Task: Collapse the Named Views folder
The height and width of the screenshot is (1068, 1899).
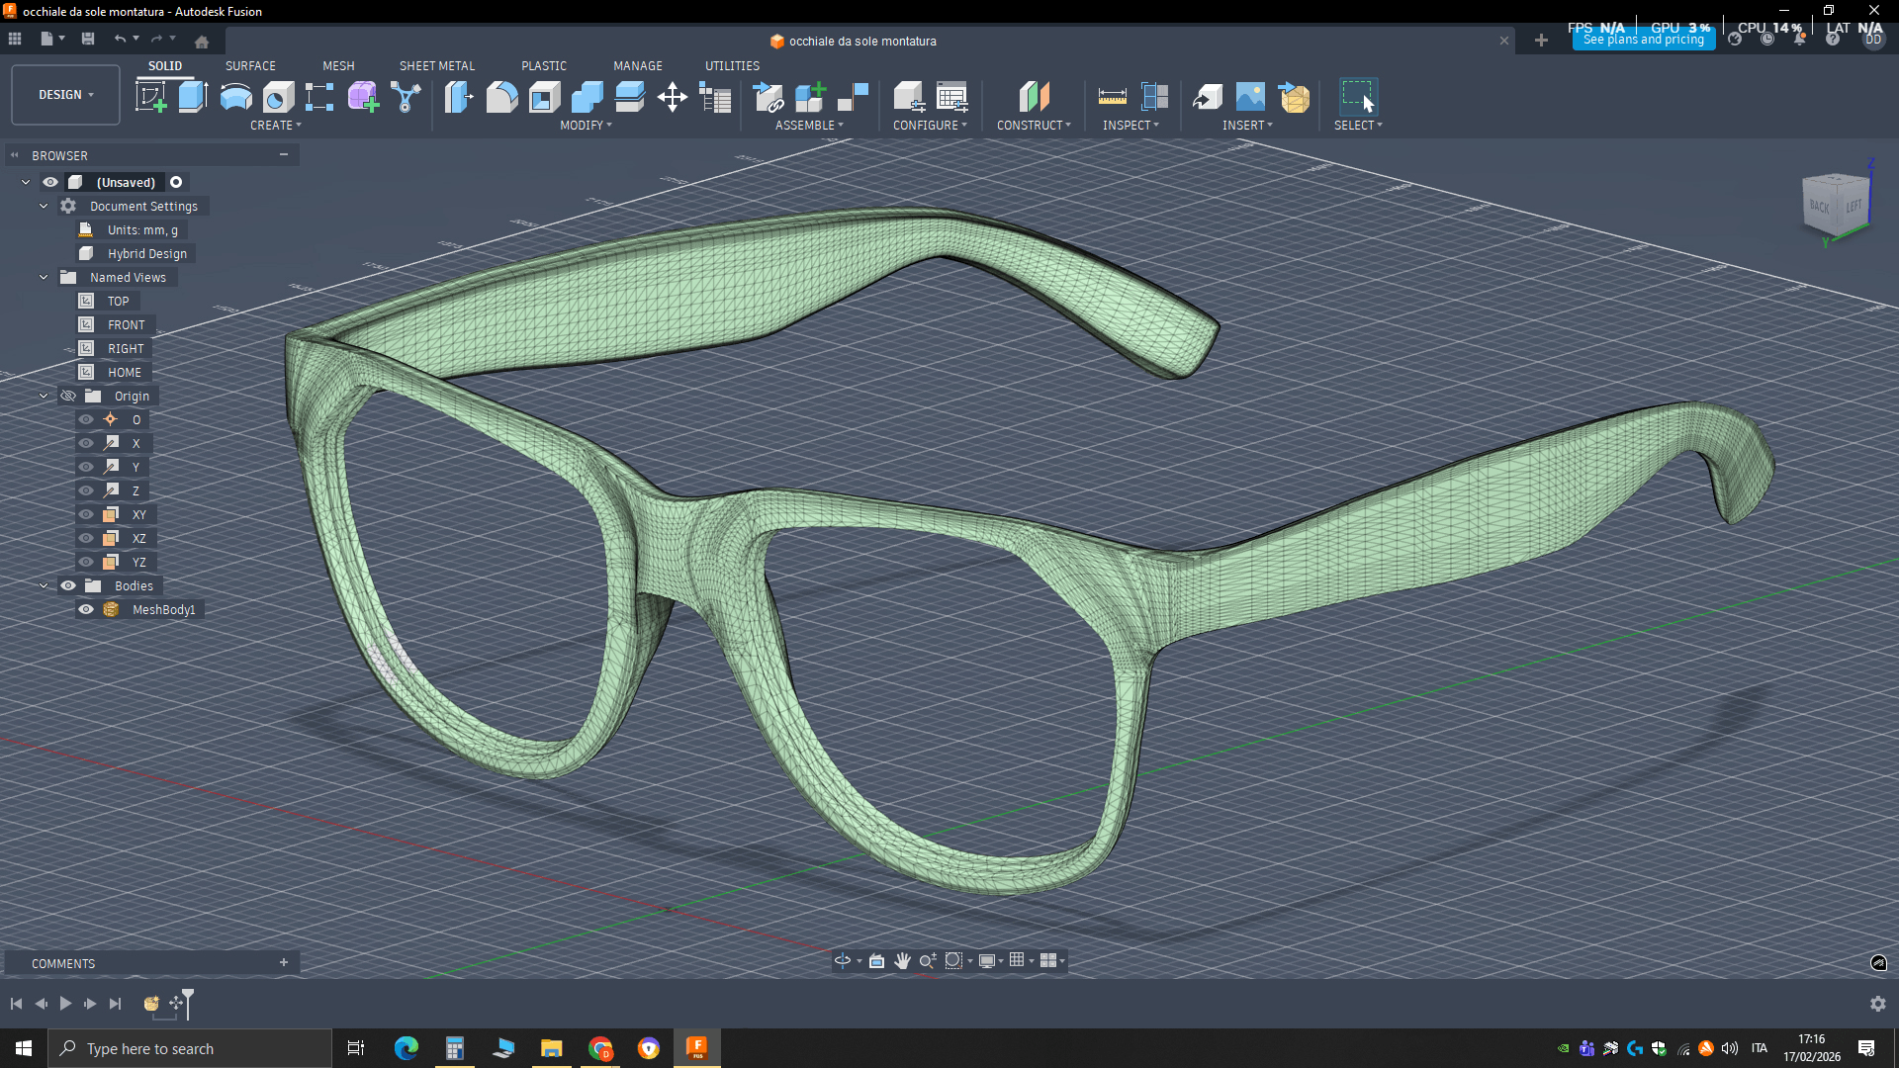Action: (44, 277)
